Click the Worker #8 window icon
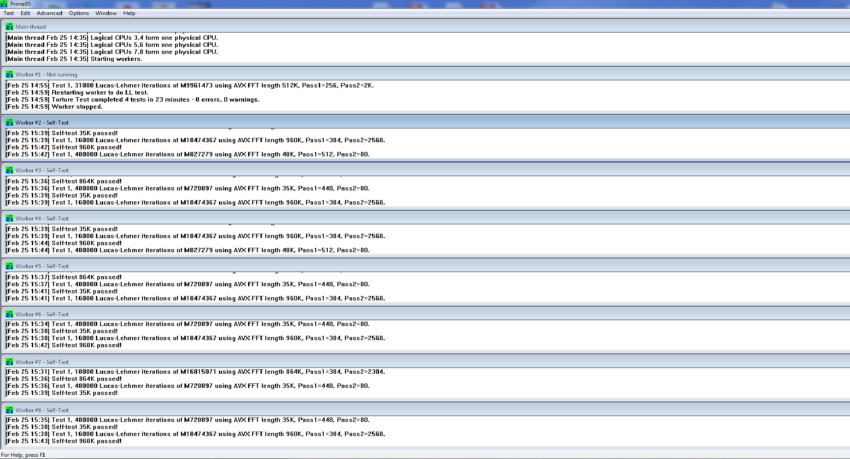 (9, 410)
